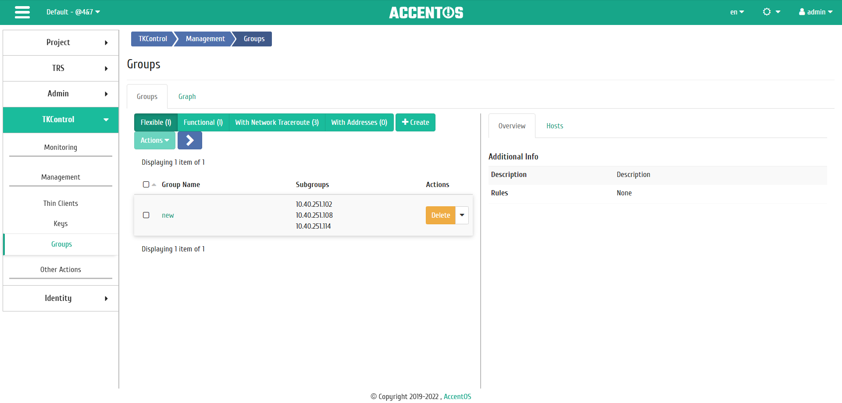
Task: Click the Additional Info heading
Action: pos(513,157)
